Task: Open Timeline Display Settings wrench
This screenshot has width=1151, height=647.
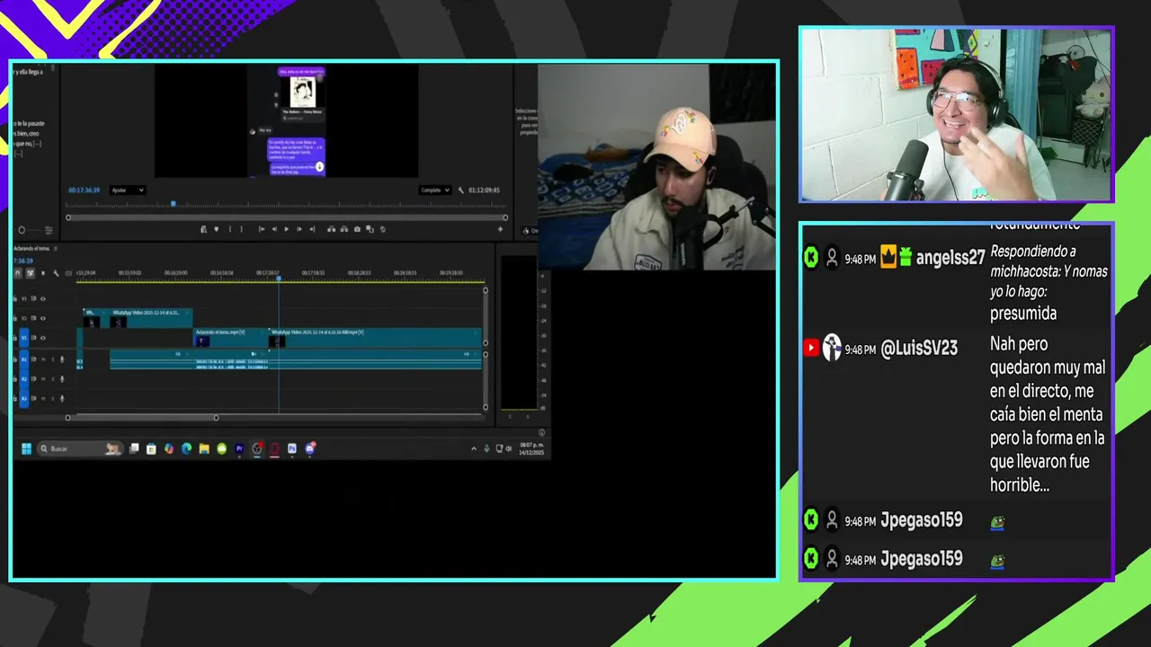Action: 56,273
